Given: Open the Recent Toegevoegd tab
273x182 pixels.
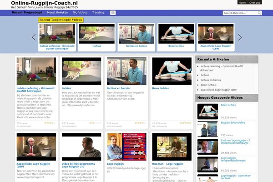Looking at the screenshot, I should pyautogui.click(x=27, y=12).
